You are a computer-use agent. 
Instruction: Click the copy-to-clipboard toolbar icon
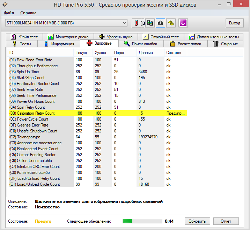(150, 23)
